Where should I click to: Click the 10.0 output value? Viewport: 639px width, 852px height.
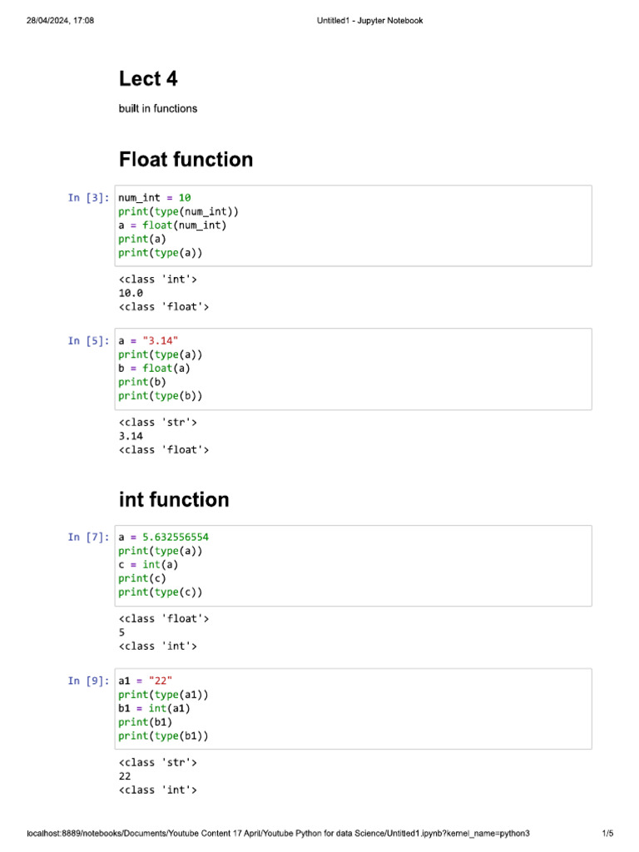131,293
